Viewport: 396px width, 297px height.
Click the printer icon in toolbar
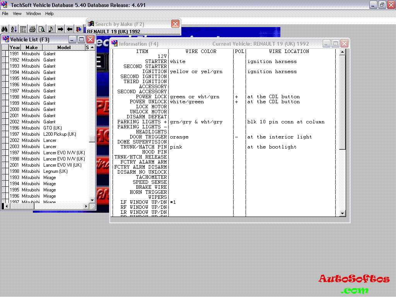[x=32, y=29]
